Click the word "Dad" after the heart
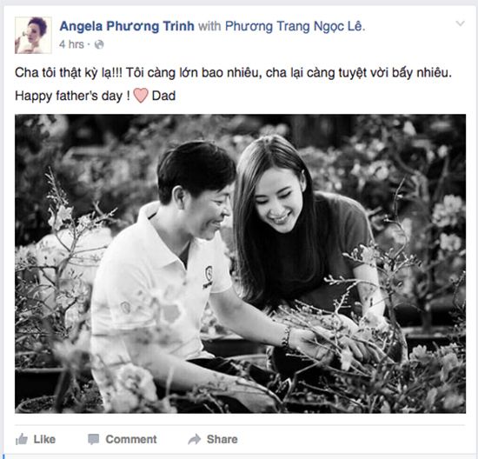This screenshot has height=459, width=478. 163,96
